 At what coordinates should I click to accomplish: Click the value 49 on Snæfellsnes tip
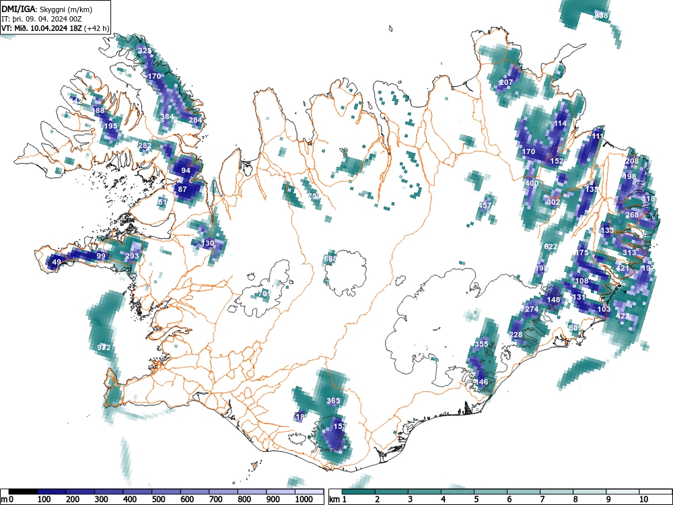point(57,262)
